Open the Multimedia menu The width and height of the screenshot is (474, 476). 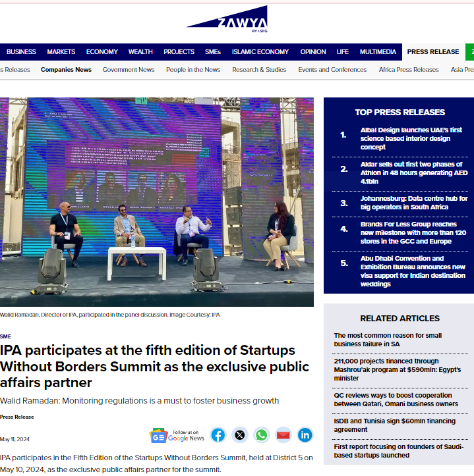(x=378, y=52)
